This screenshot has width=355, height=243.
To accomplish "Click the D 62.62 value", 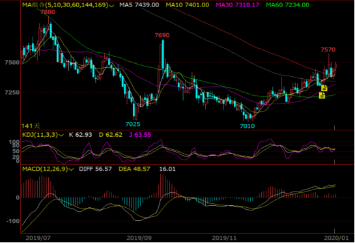I will tap(111, 135).
